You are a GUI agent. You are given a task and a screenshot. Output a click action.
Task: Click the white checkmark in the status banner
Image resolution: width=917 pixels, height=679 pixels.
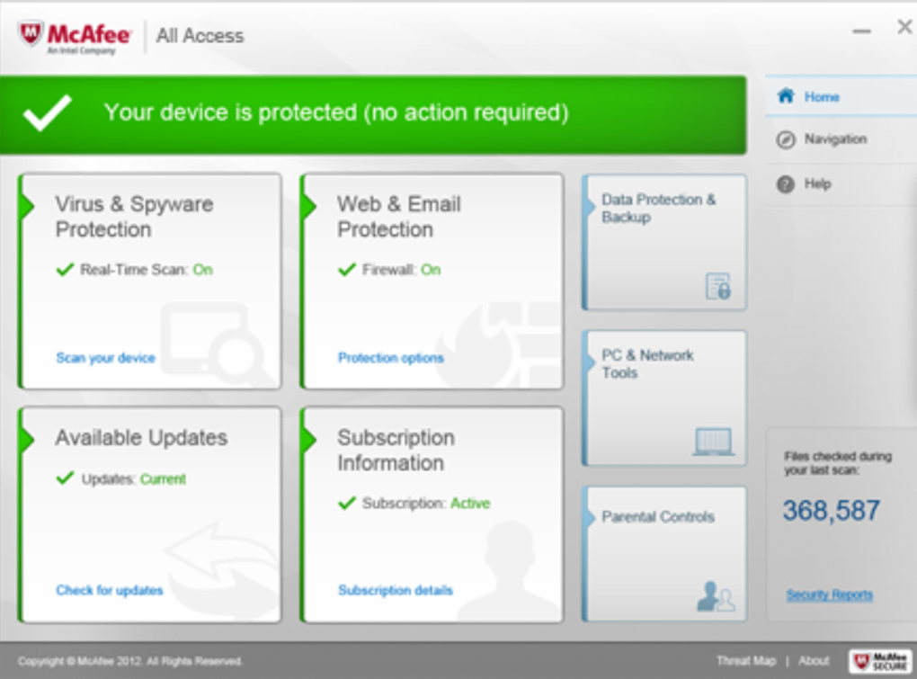pyautogui.click(x=48, y=112)
